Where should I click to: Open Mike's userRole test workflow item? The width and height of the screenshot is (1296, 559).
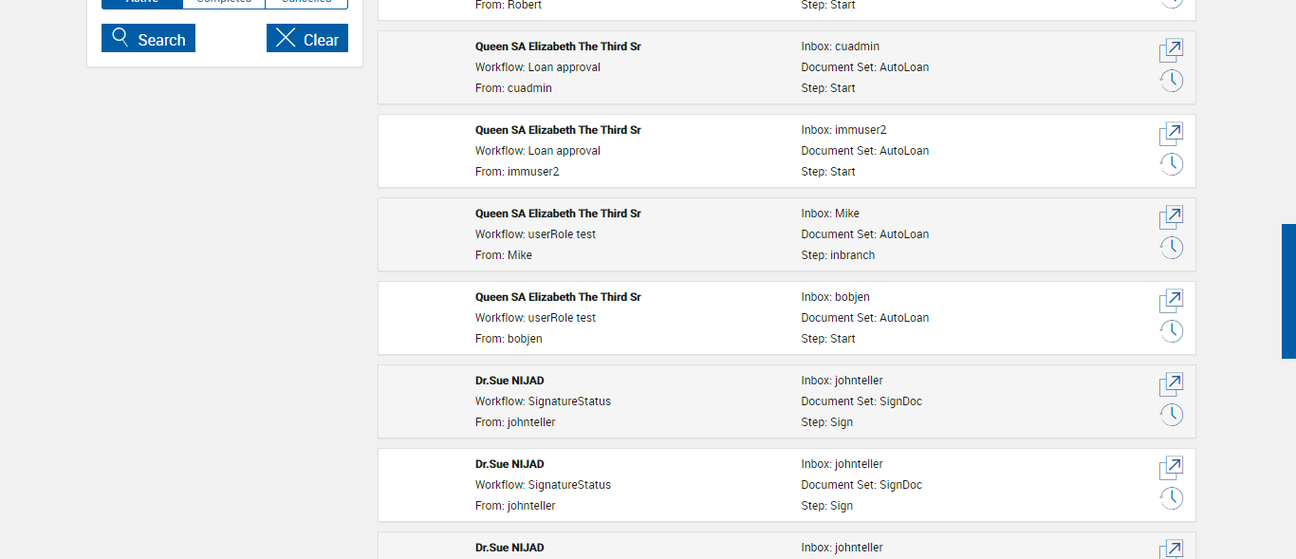(1171, 217)
